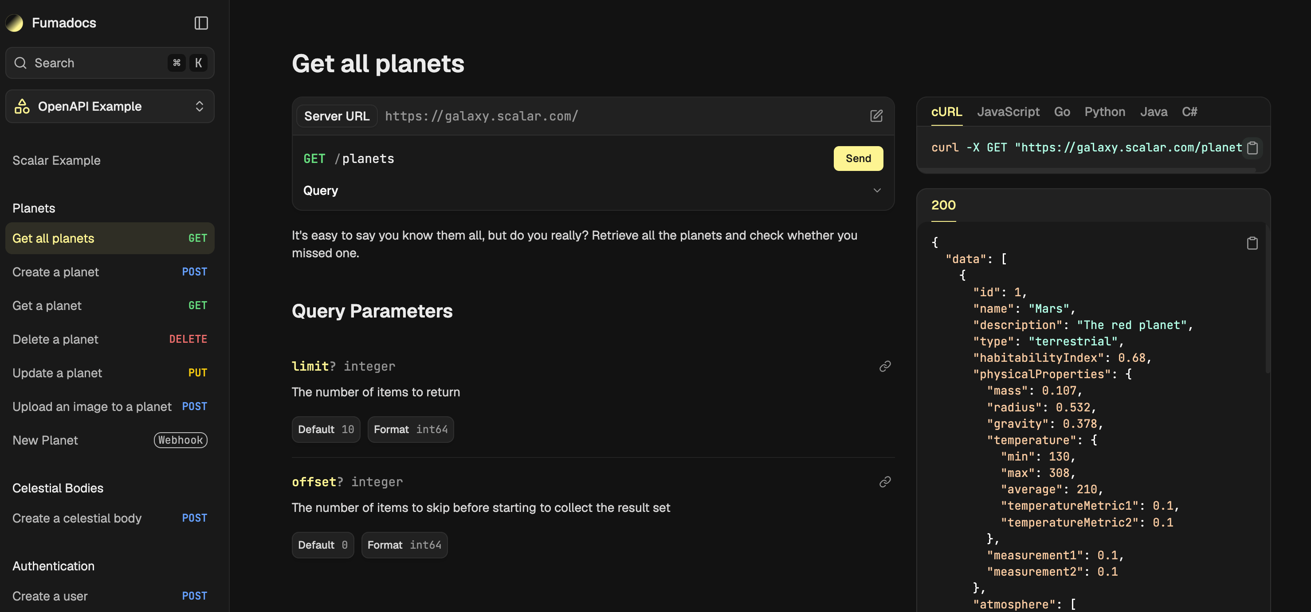Open the New Planet webhook page
This screenshot has width=1311, height=612.
(110, 440)
